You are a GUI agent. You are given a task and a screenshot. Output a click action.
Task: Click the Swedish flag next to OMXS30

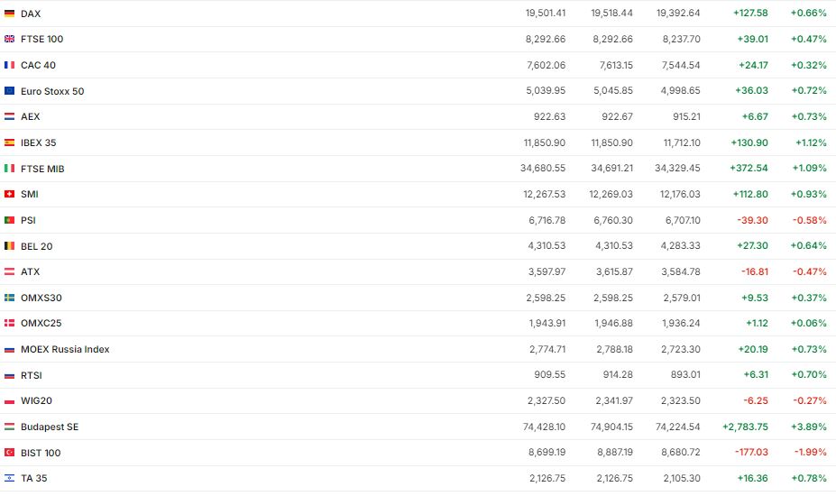9,298
